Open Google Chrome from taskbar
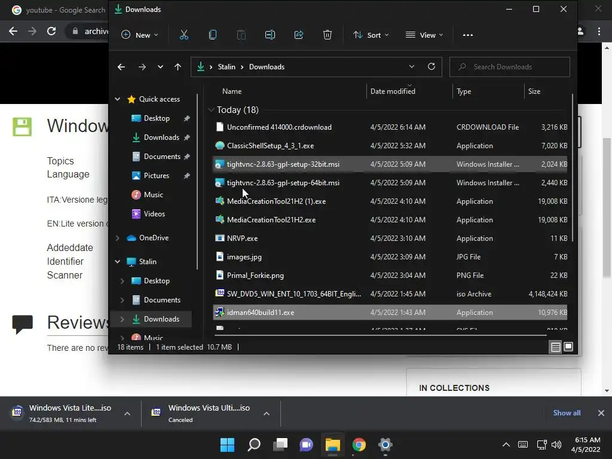Viewport: 612px width, 459px height. tap(359, 445)
